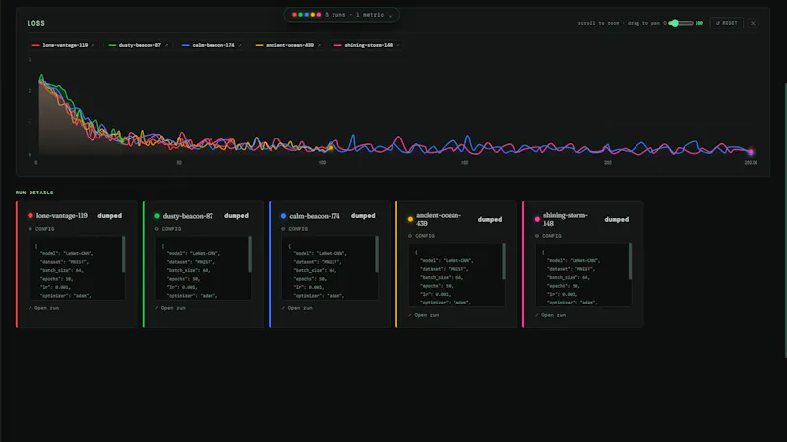Open calm-beacon-174 via legend arrow icon
This screenshot has width=787, height=442.
coord(240,45)
